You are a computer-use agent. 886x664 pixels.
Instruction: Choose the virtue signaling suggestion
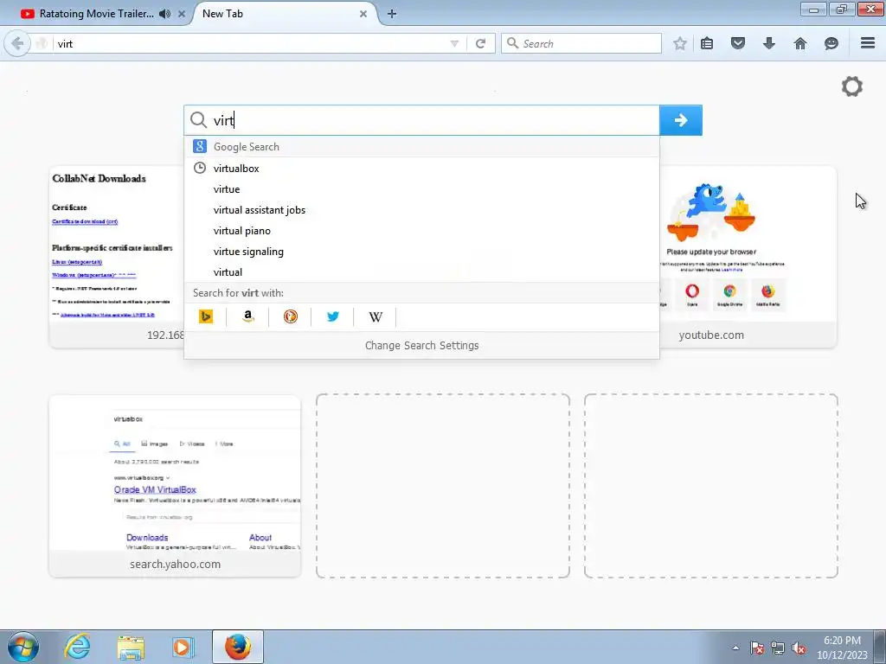pyautogui.click(x=421, y=252)
